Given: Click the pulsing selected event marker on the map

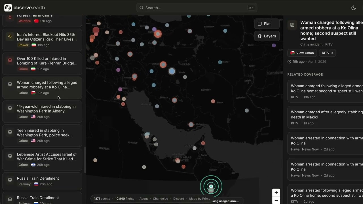Looking at the screenshot, I should click(x=211, y=186).
